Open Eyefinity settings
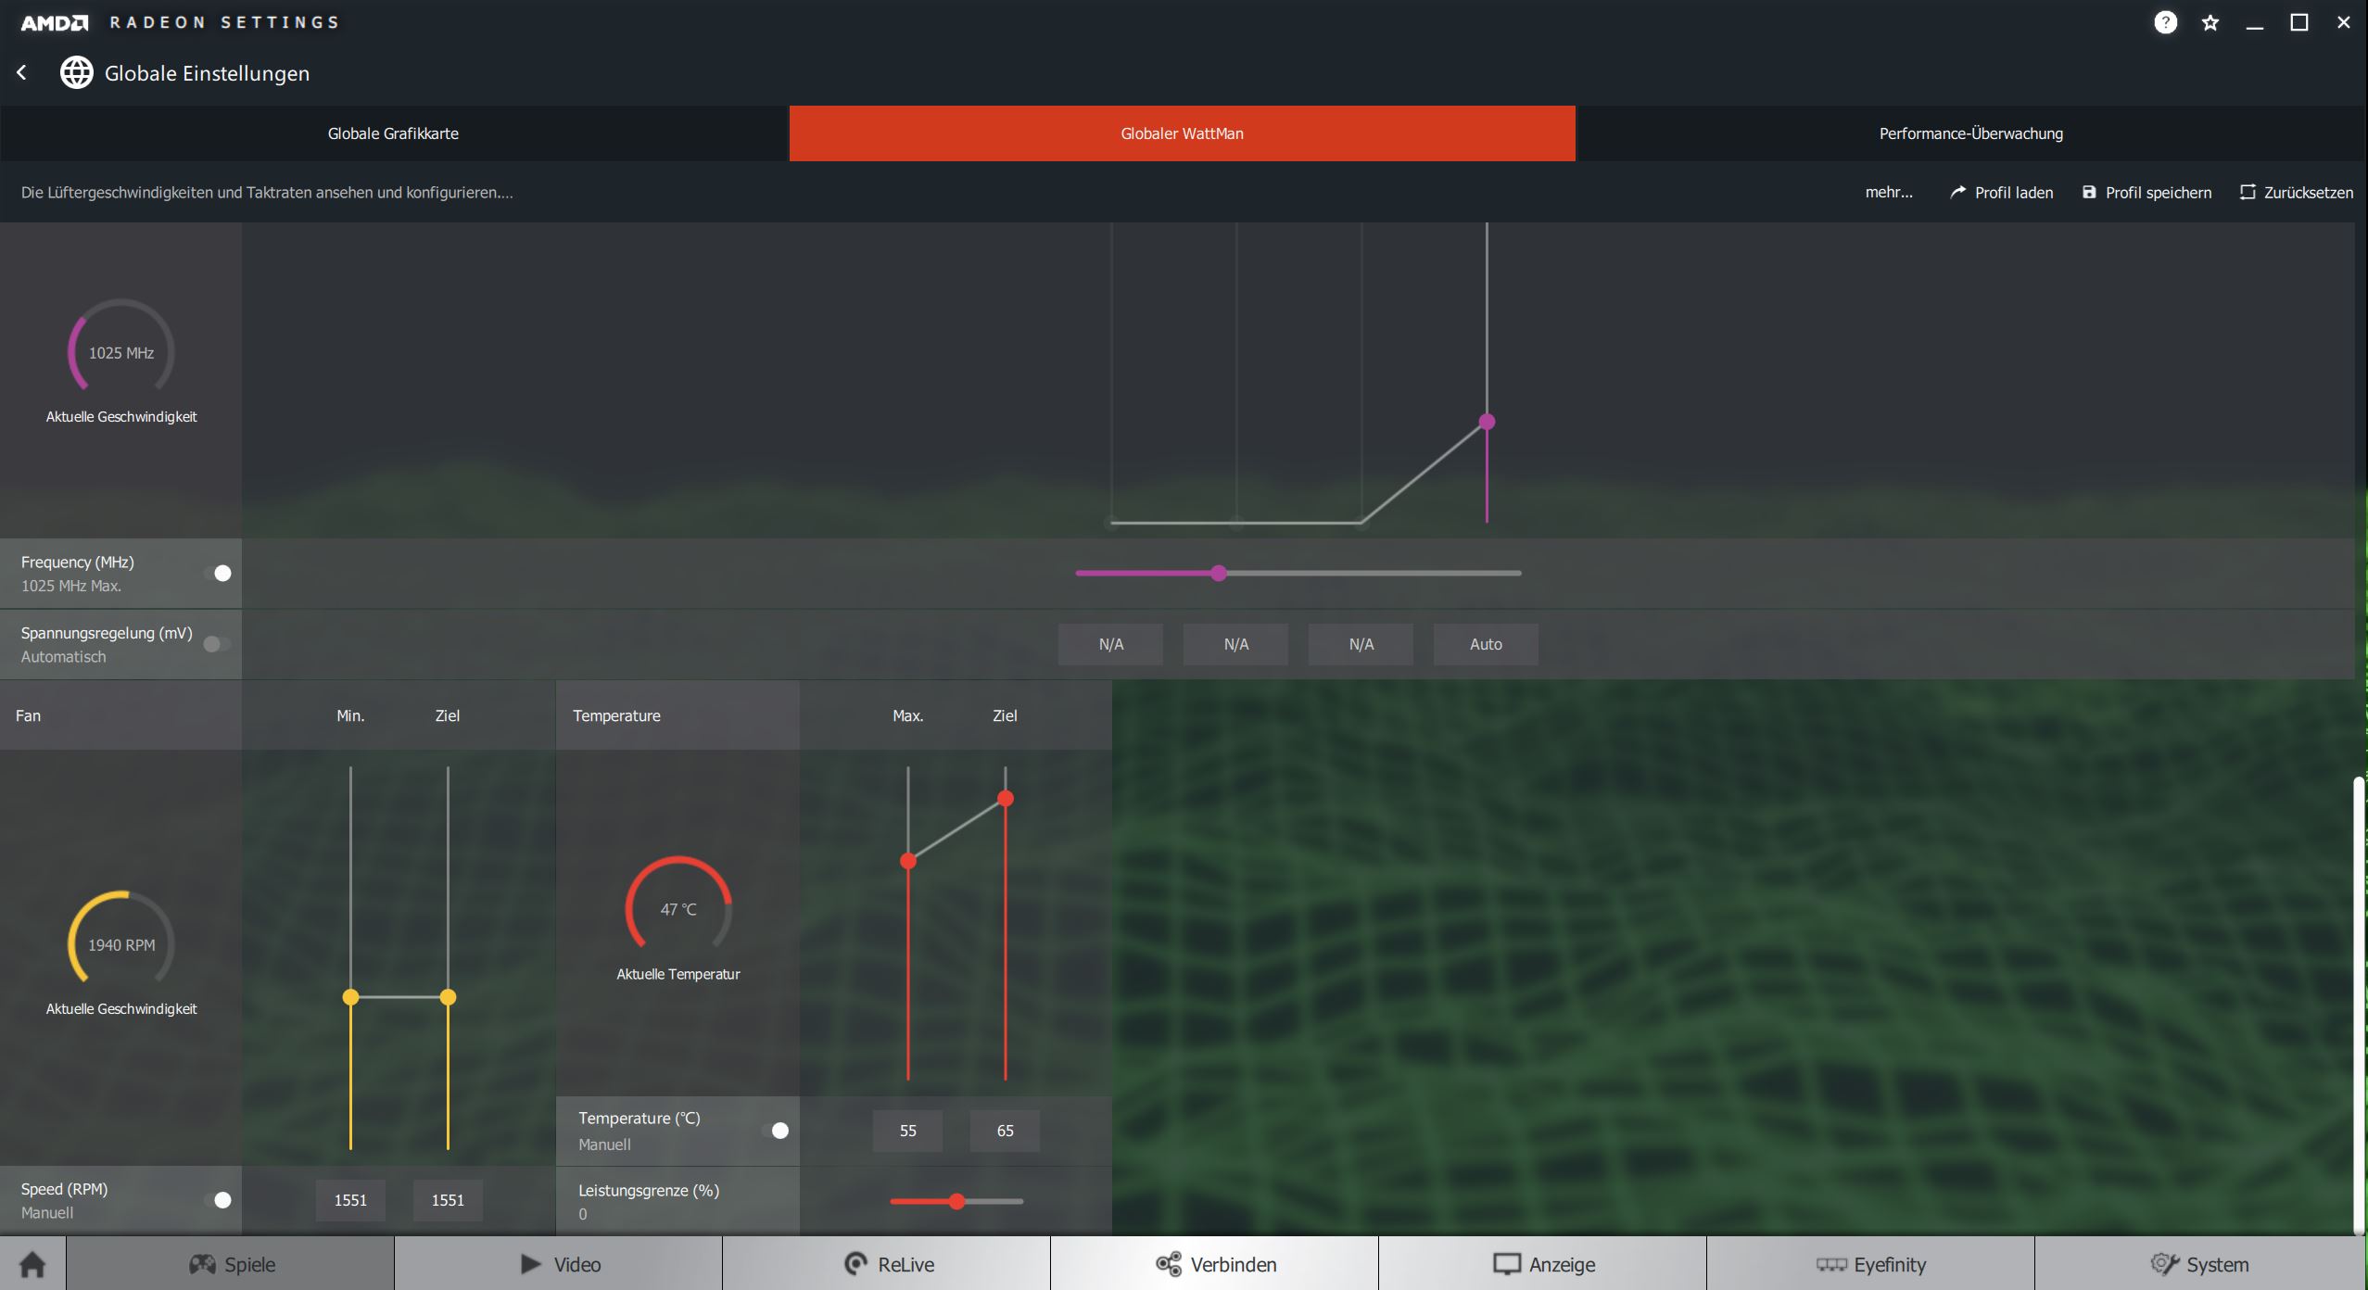Viewport: 2368px width, 1290px height. pyautogui.click(x=1870, y=1264)
